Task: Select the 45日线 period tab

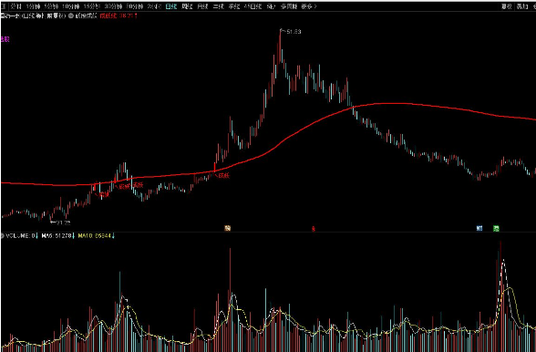Action: [x=253, y=6]
